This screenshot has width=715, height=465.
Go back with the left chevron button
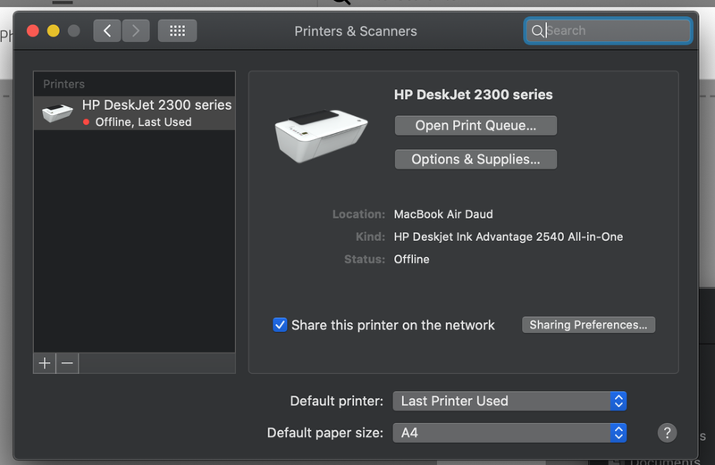click(x=107, y=30)
